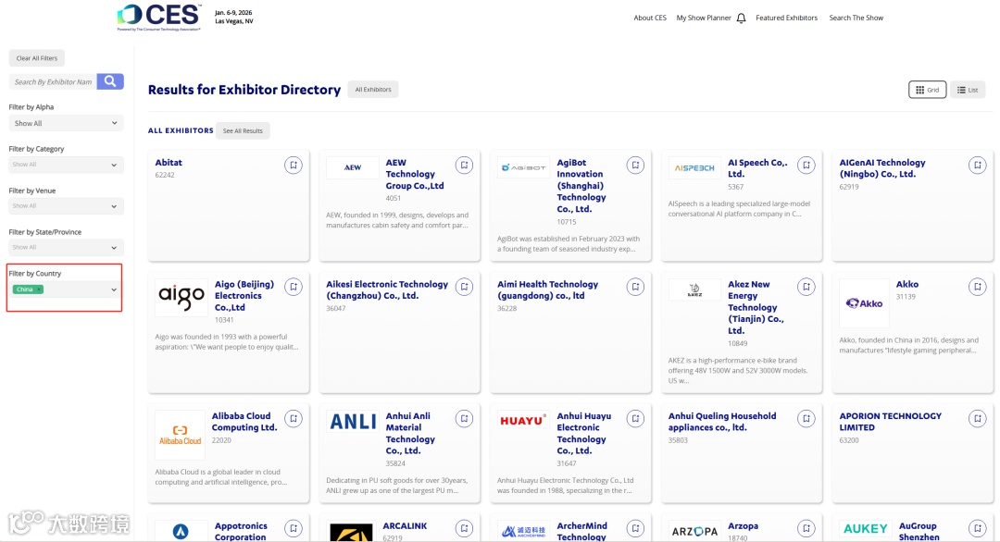Bookmark the Abitat exhibitor card
The height and width of the screenshot is (542, 1000).
294,165
